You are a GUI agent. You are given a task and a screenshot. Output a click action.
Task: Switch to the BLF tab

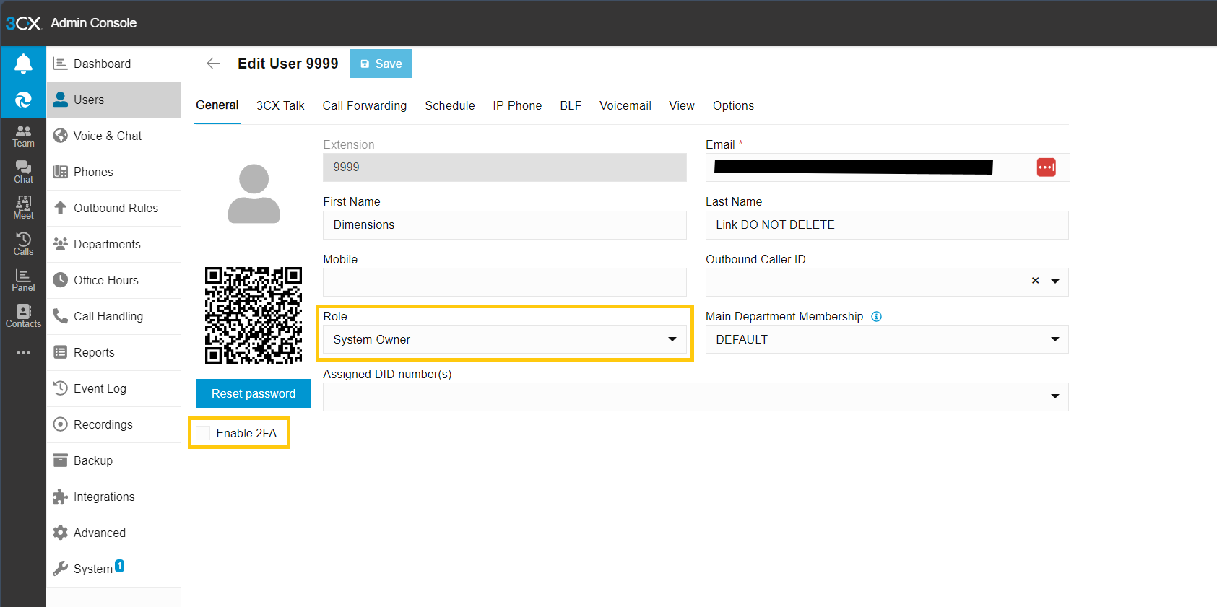[571, 105]
